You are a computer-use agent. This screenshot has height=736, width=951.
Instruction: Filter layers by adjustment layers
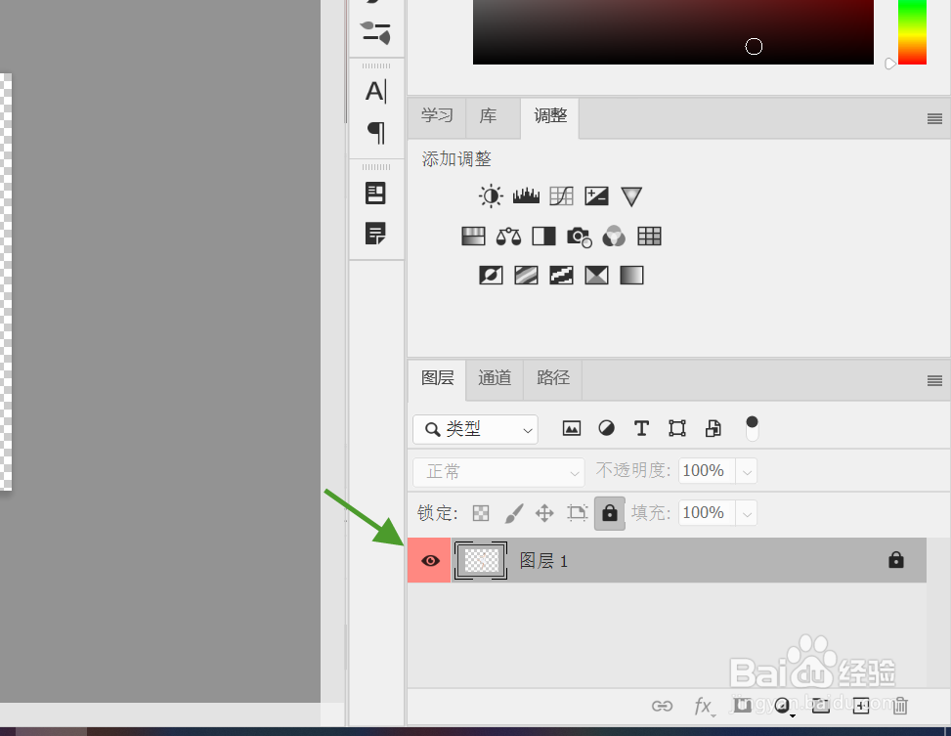coord(606,428)
